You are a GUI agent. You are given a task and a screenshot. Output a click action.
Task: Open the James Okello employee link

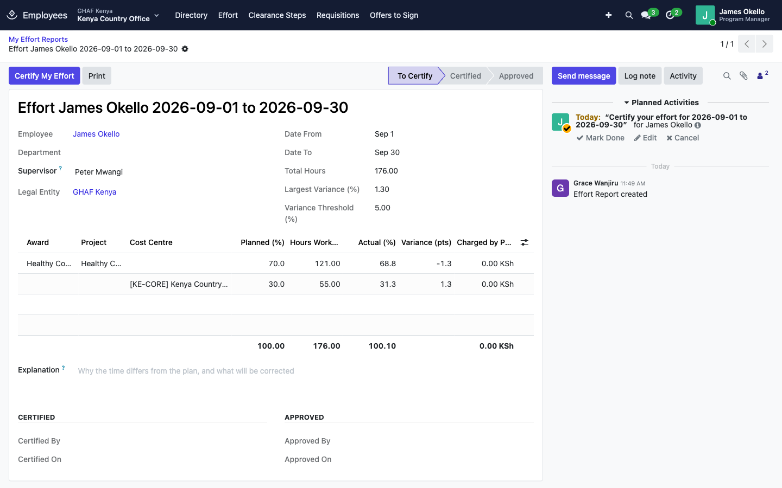coord(96,134)
